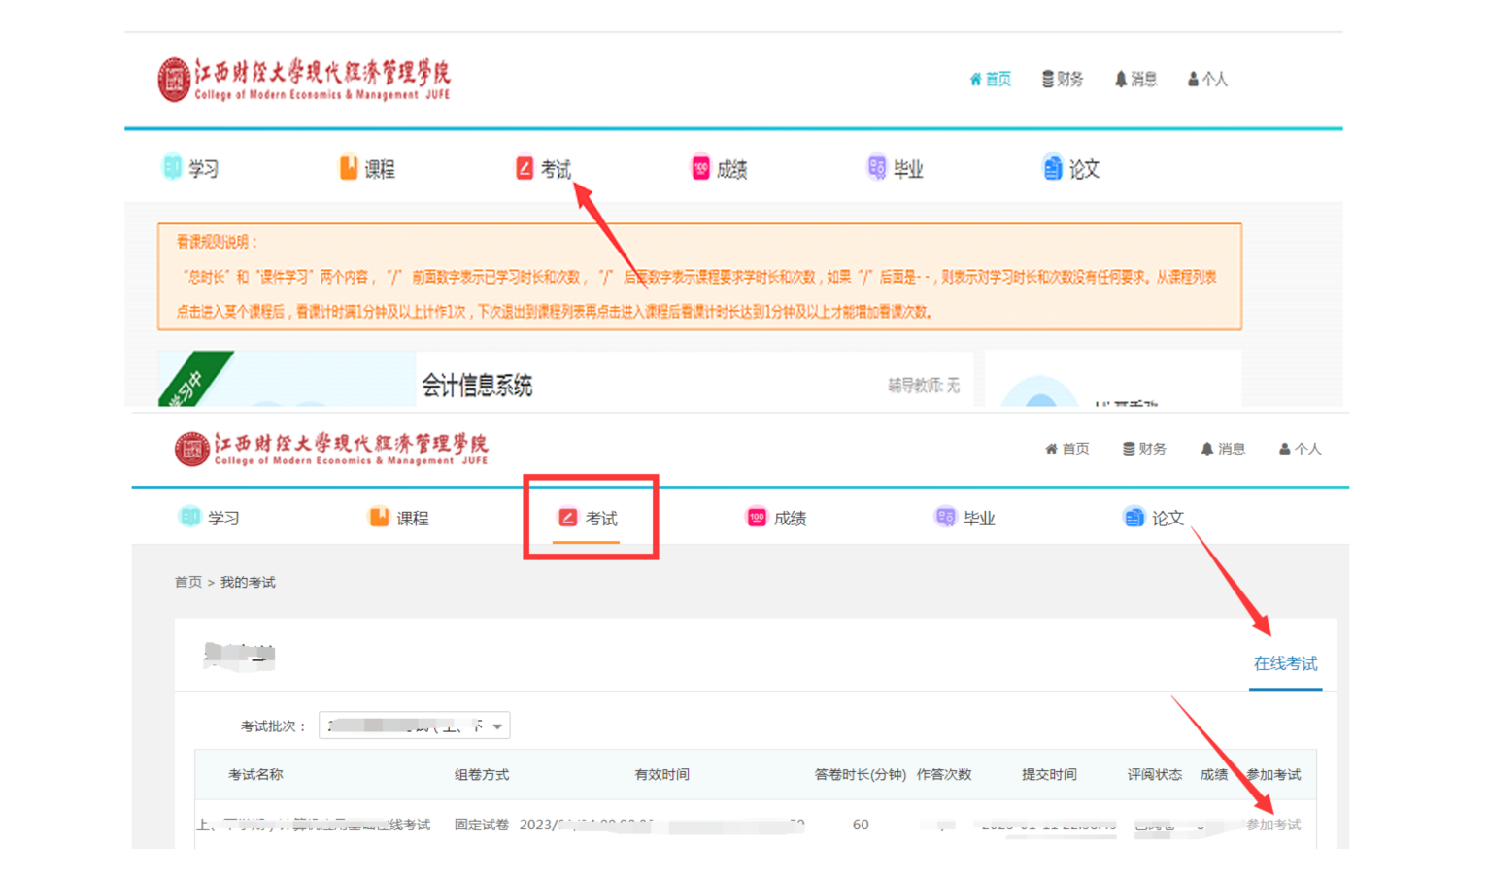Click the college logo in the lower page header
The image size is (1489, 878).
[x=191, y=449]
